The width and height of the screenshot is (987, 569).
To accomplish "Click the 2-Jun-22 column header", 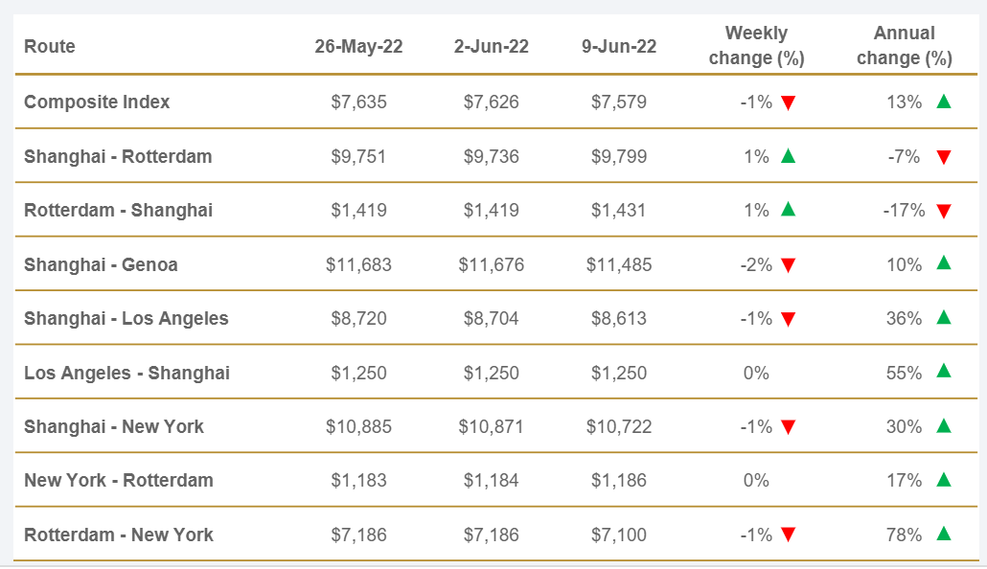I will tap(491, 46).
